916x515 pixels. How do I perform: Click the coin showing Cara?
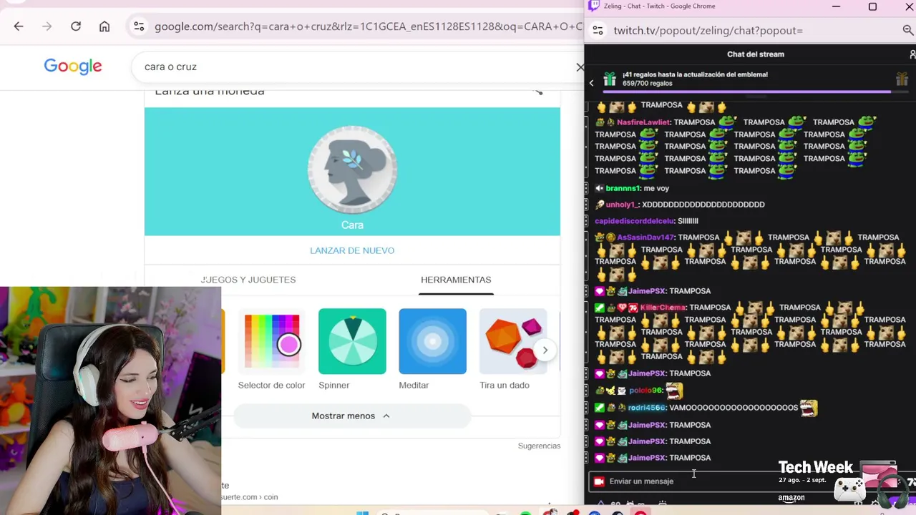352,170
